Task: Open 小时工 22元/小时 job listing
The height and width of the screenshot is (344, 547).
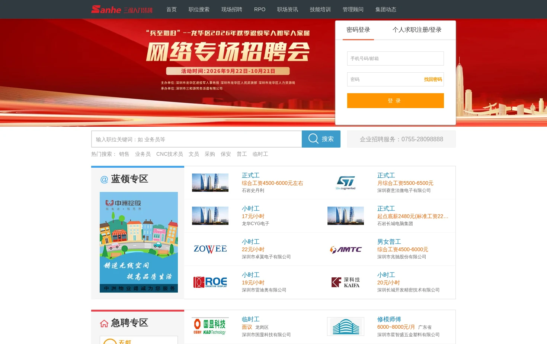Action: pos(251,242)
